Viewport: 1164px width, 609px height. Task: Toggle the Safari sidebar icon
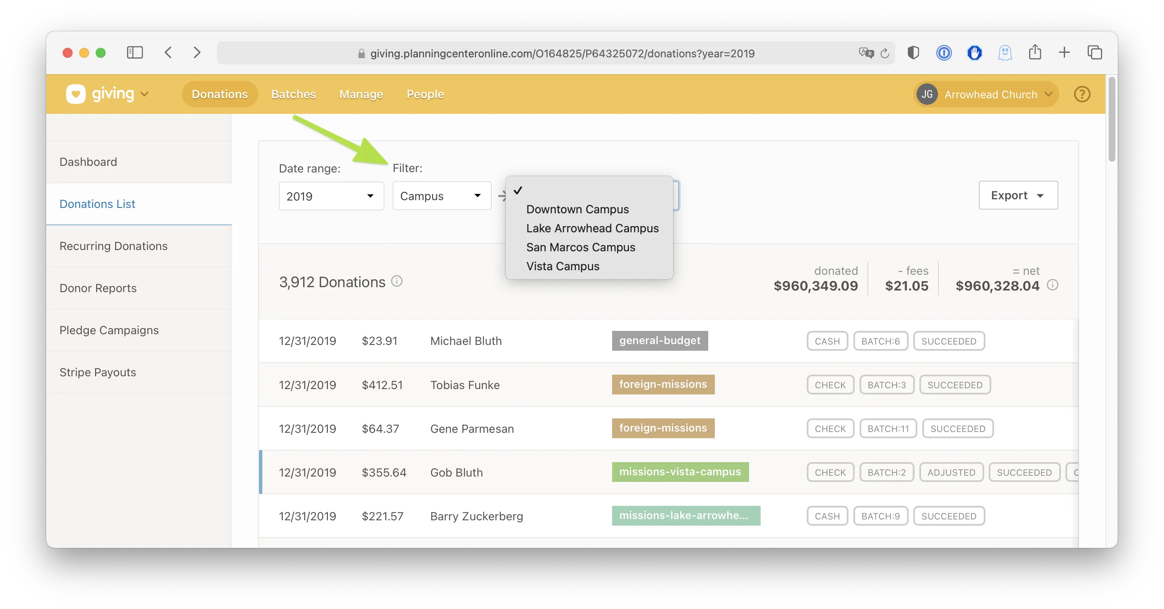click(134, 53)
